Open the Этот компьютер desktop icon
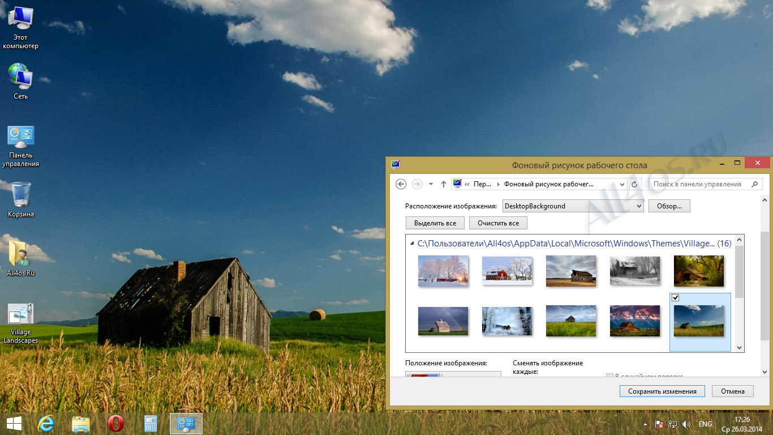The image size is (773, 435). pos(20,27)
